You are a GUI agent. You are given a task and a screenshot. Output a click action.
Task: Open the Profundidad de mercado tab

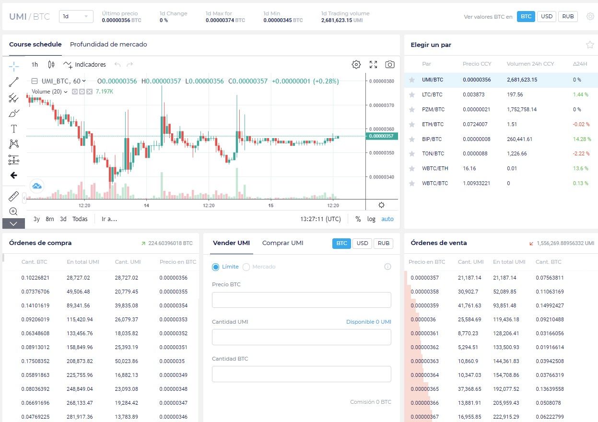108,44
